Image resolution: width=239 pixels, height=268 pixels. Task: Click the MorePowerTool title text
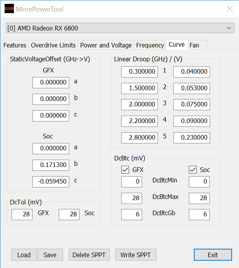pos(40,9)
